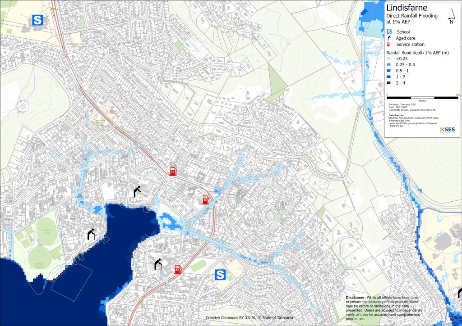Select the school marker near the bottom centre
Viewport: 462px width, 326px height.
coord(220,274)
